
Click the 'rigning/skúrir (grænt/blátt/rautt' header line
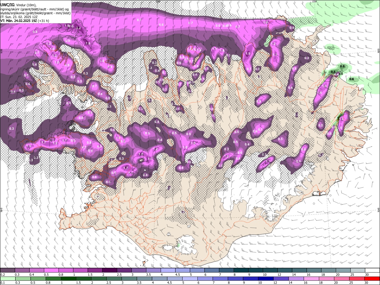pos(35,9)
